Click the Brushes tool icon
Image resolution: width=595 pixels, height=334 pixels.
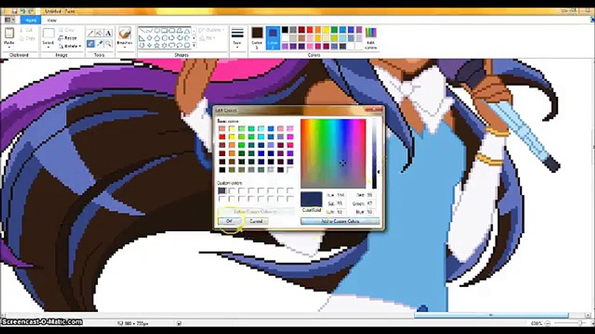coord(125,33)
